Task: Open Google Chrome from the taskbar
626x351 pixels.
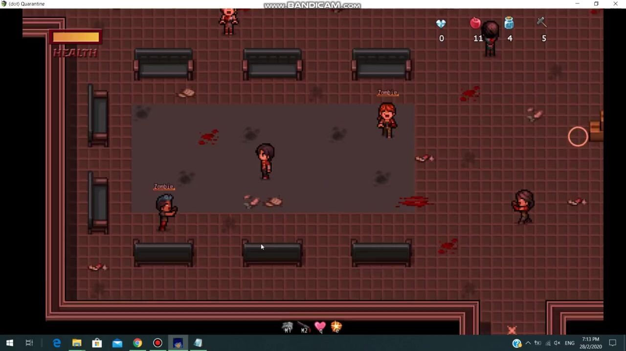Action: pyautogui.click(x=137, y=343)
